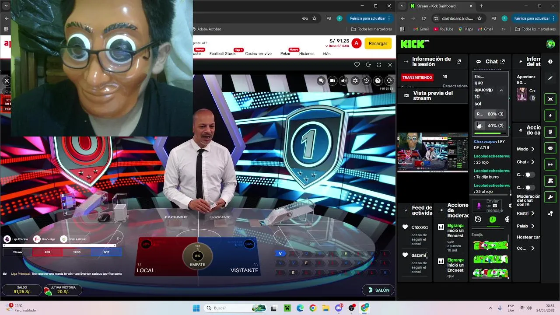Open Todos los marcadores in Kick window
The height and width of the screenshot is (315, 560).
535,29
